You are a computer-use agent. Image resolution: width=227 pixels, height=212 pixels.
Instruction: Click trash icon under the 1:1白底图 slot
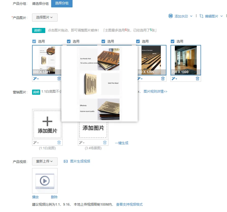click(59, 142)
